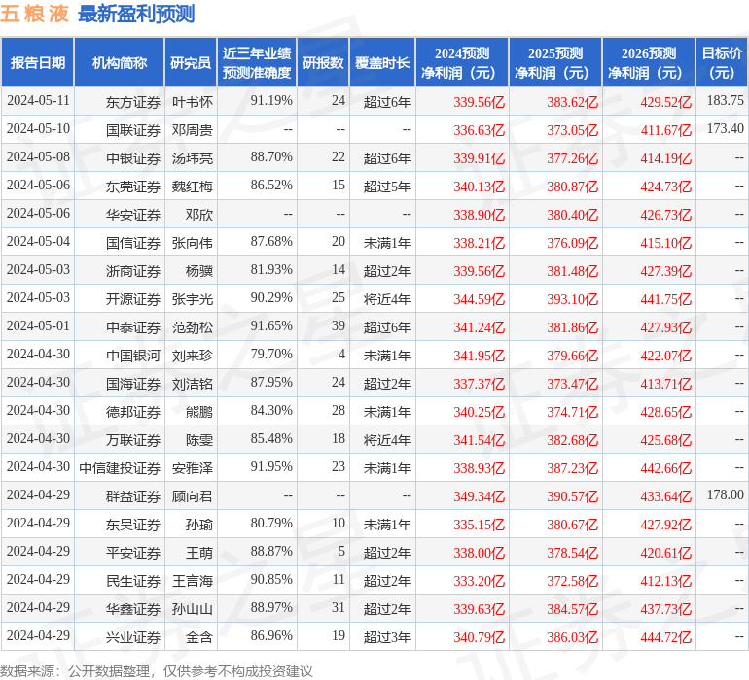Screen dimensions: 749x680
Task: Click researcher name 张向伟
Action: coord(193,243)
